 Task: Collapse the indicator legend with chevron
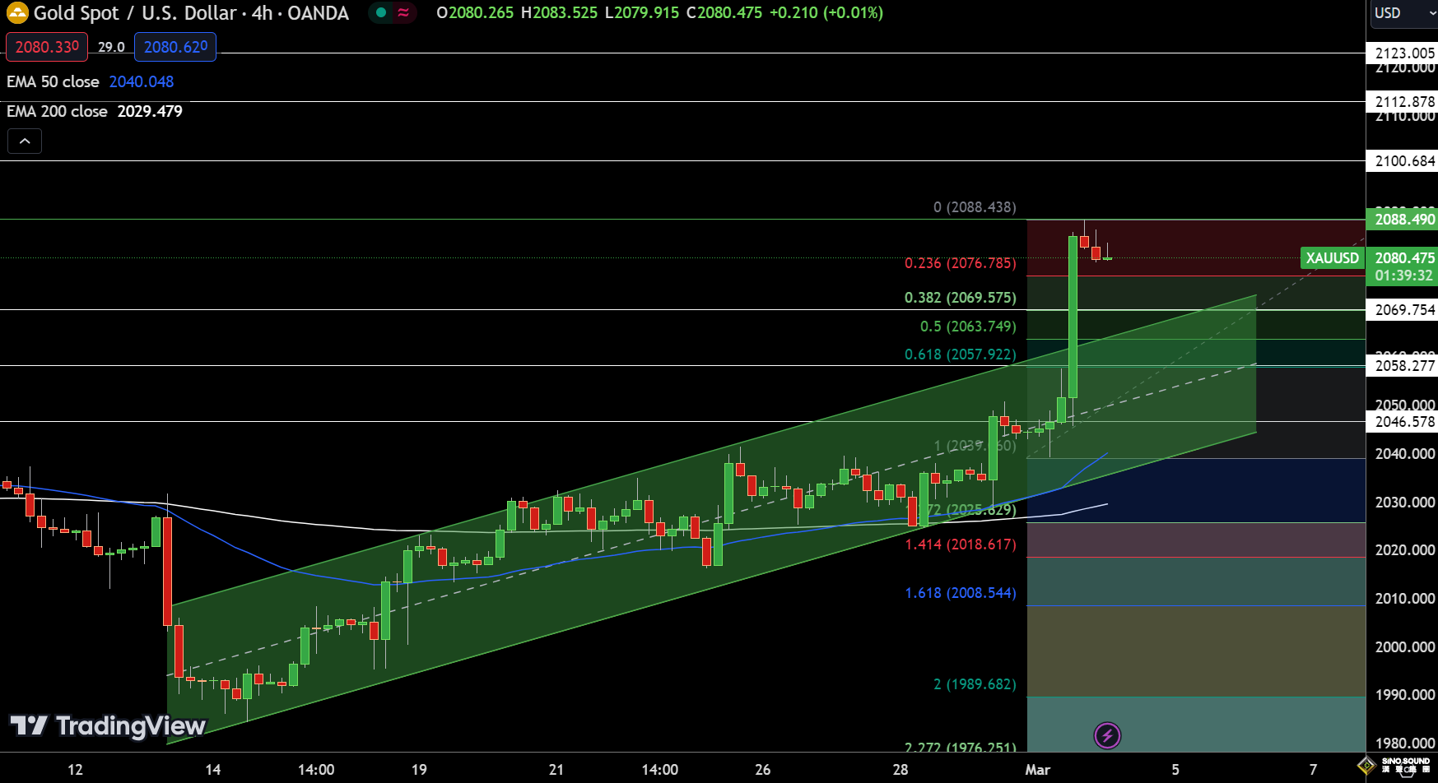25,141
